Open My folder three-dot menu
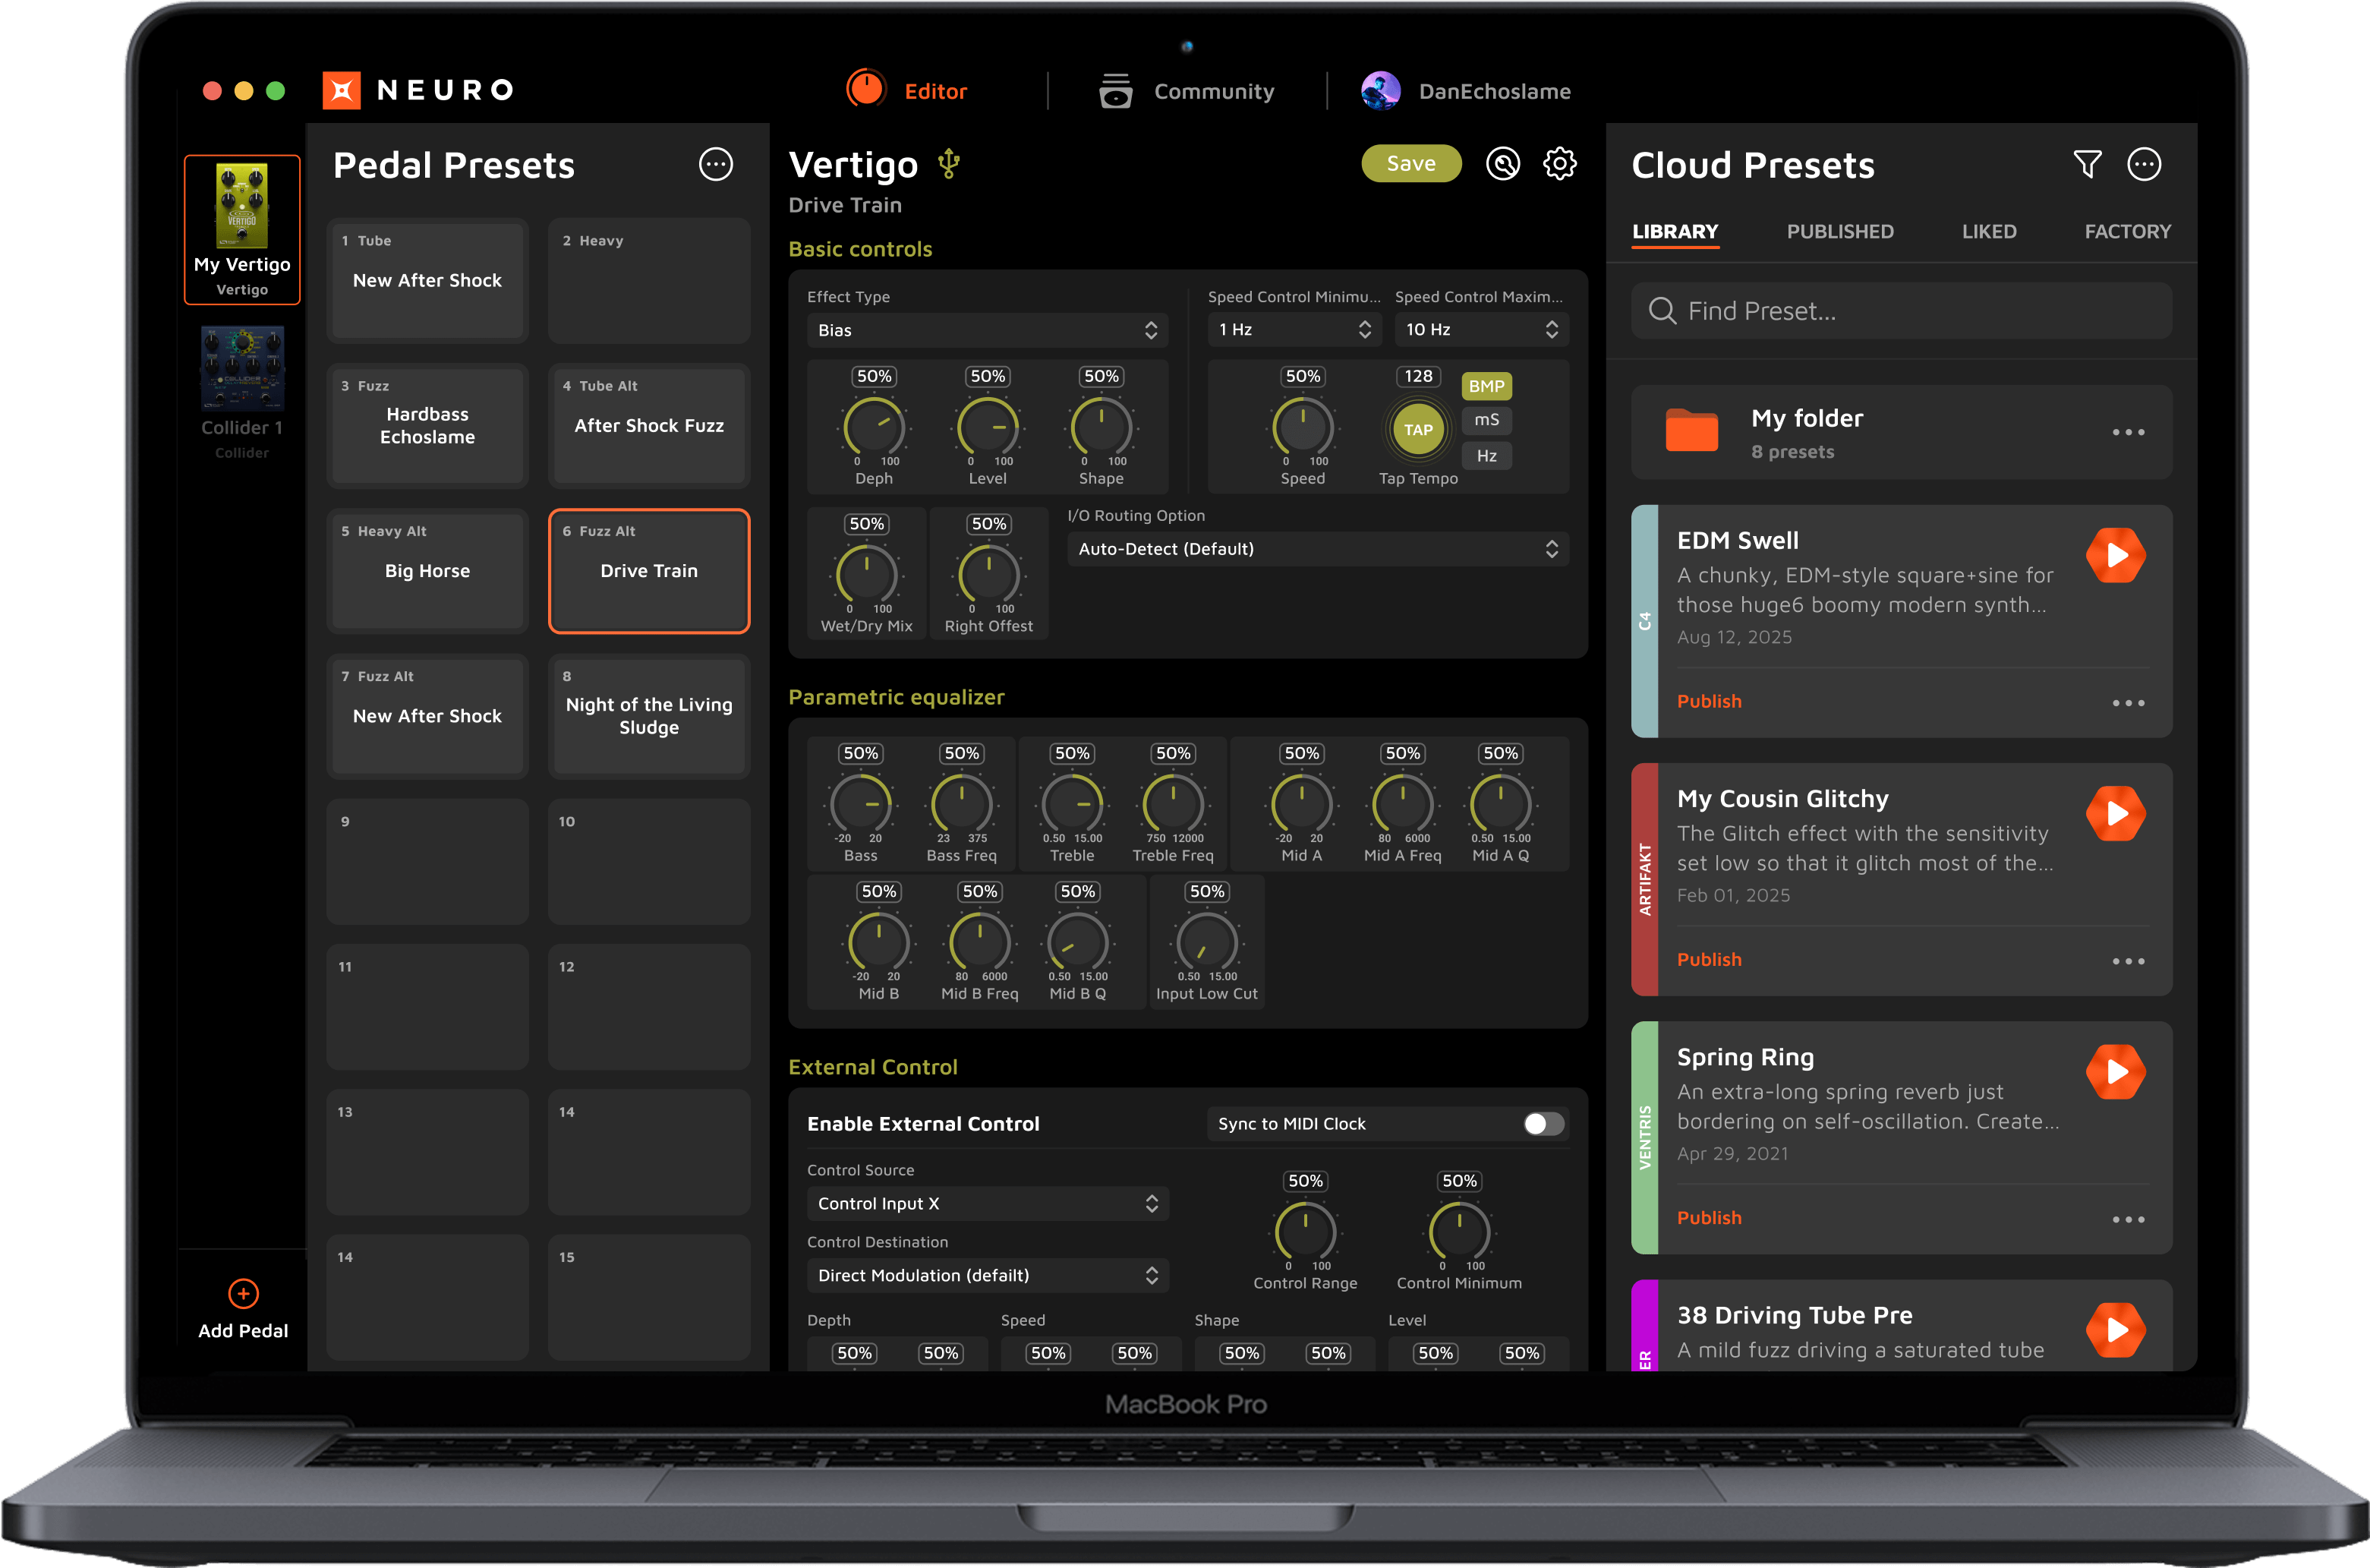This screenshot has height=1568, width=2370. [2128, 432]
